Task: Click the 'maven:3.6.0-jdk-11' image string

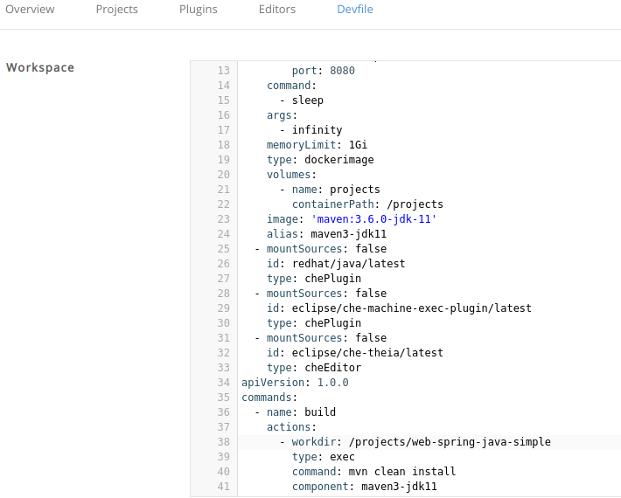Action: tap(373, 219)
